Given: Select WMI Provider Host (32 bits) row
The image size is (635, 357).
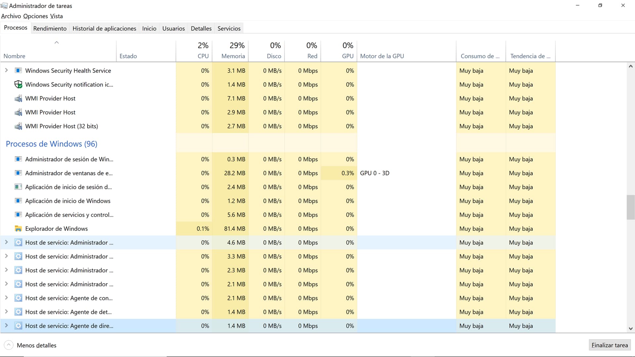Looking at the screenshot, I should coord(278,126).
